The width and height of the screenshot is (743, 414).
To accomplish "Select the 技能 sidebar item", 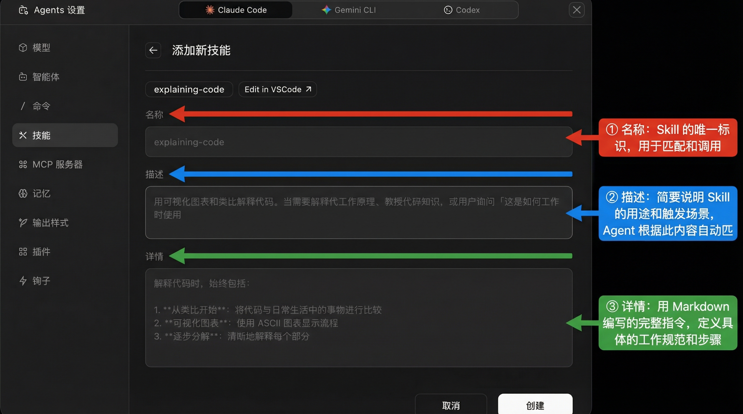I will click(x=65, y=135).
